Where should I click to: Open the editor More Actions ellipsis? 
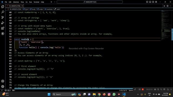pos(171,6)
